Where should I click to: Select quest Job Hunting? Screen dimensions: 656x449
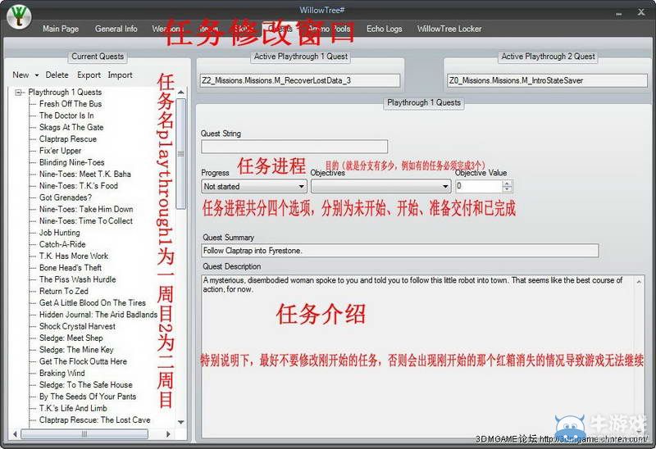tap(59, 233)
